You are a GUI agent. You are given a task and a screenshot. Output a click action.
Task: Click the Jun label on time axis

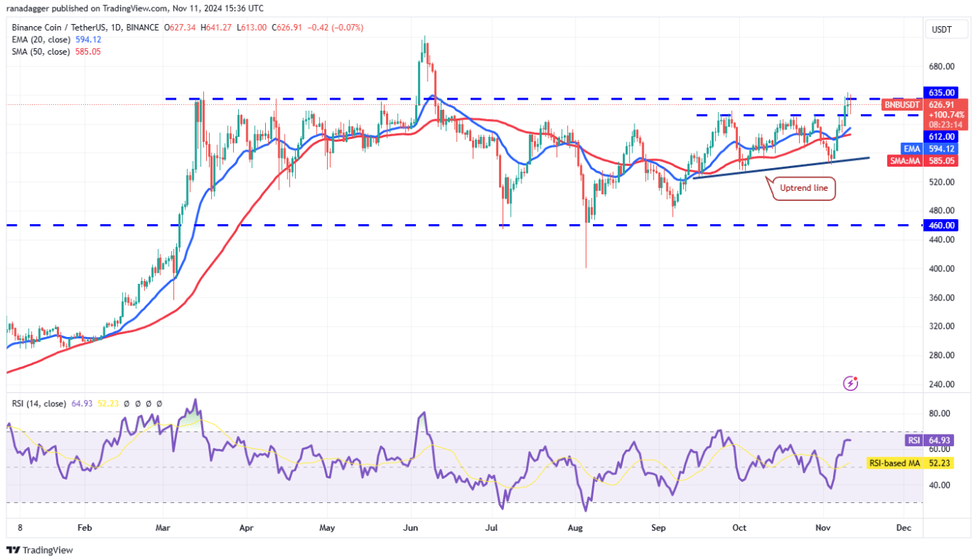point(412,527)
